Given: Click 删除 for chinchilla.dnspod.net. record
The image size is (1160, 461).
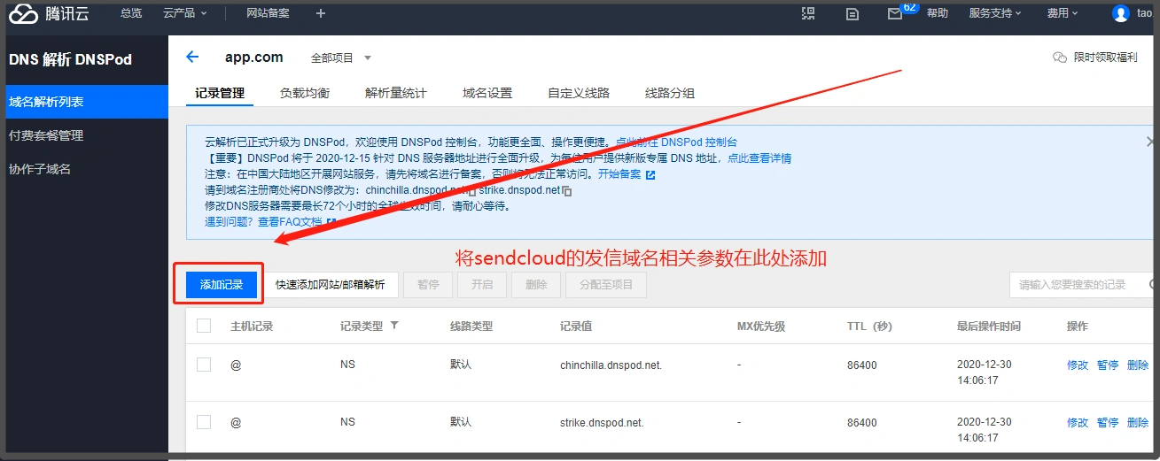Looking at the screenshot, I should 1138,365.
